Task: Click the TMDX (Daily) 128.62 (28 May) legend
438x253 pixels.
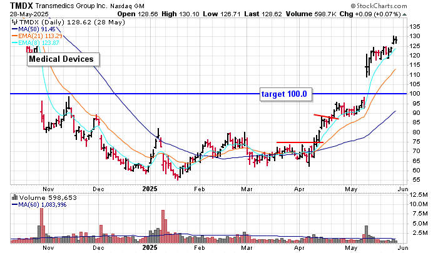Action: click(x=72, y=22)
